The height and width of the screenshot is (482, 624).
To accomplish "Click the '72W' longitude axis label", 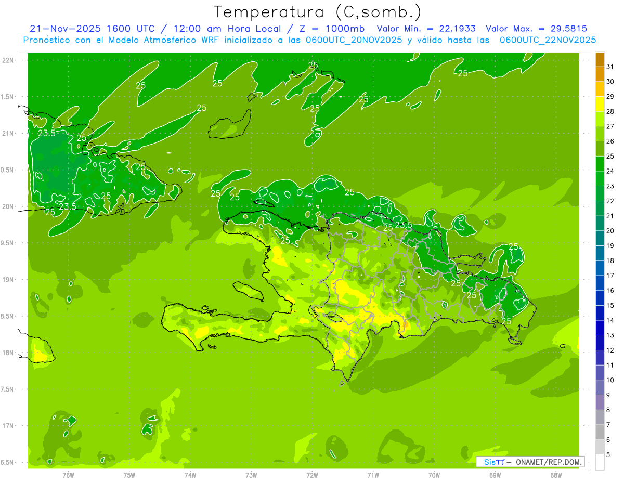I will tap(312, 475).
